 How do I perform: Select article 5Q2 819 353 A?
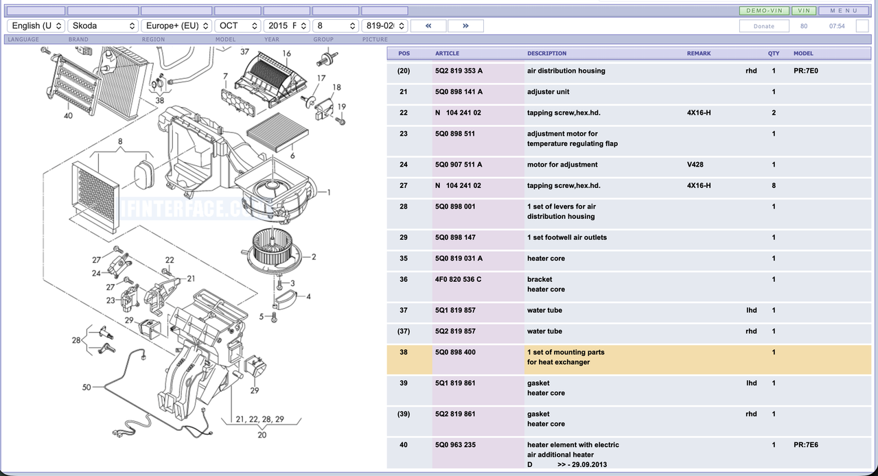pos(459,71)
